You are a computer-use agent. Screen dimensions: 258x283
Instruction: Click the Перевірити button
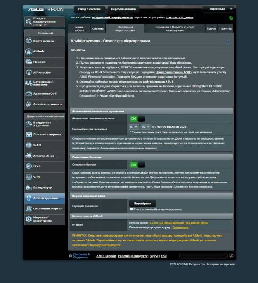(x=142, y=203)
